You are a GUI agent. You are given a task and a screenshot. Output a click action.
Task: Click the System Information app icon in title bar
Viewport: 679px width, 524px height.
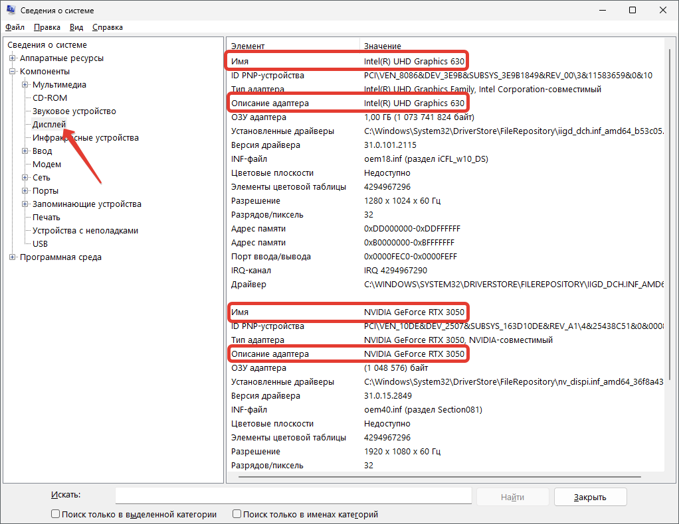point(11,10)
